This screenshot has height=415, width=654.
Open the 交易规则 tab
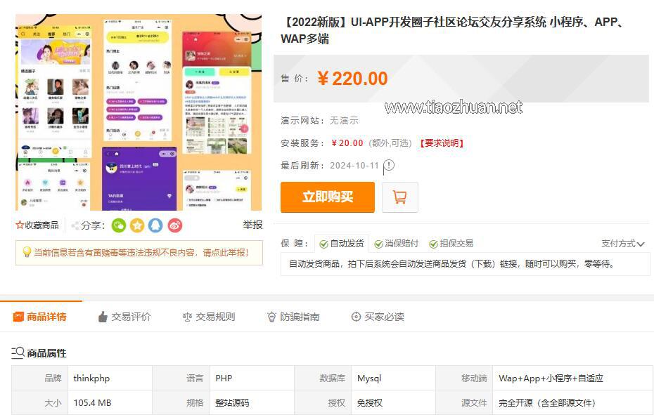[x=209, y=317]
